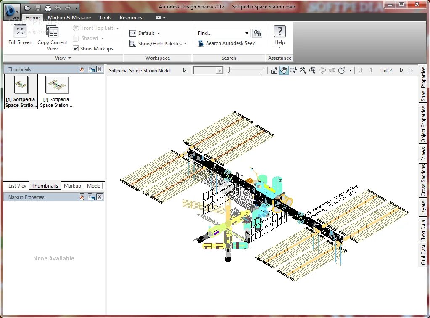Click the Print icon in quick access toolbar
430x318 pixels.
coord(48,8)
